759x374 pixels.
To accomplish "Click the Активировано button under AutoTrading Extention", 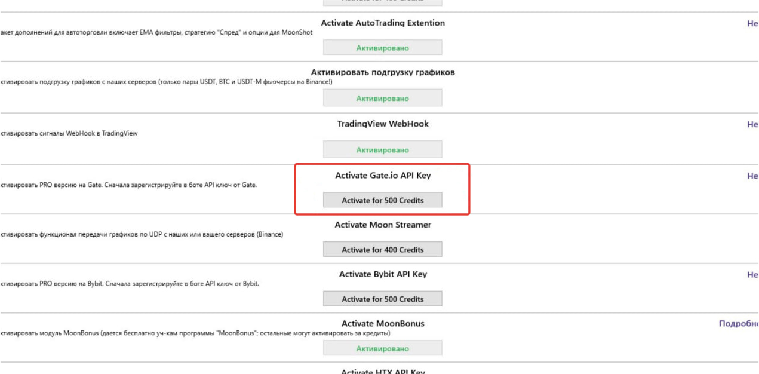I will coord(383,48).
